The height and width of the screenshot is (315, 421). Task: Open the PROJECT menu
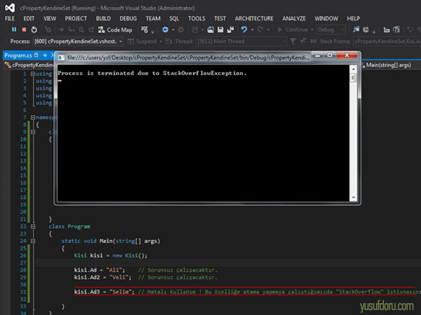(x=76, y=18)
